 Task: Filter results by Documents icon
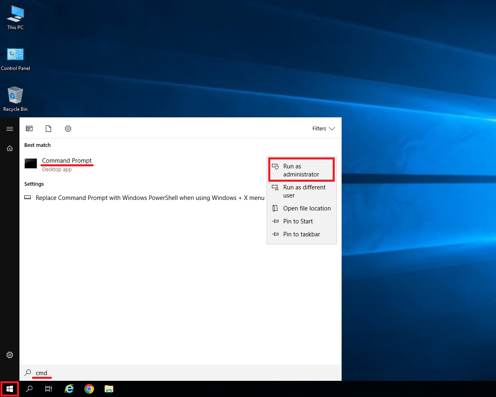(x=49, y=129)
